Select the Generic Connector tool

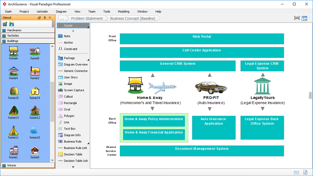pyautogui.click(x=73, y=71)
